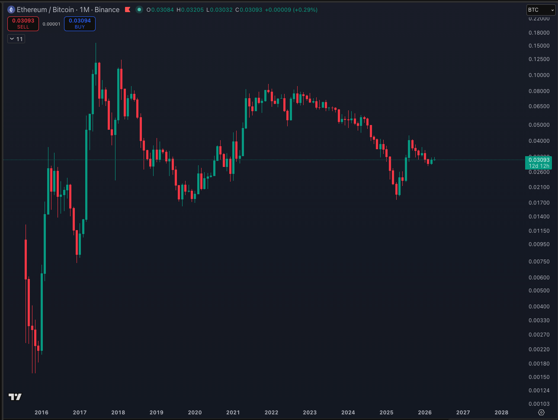Click the 2024 label on the time axis
Image resolution: width=558 pixels, height=420 pixels.
click(x=348, y=413)
